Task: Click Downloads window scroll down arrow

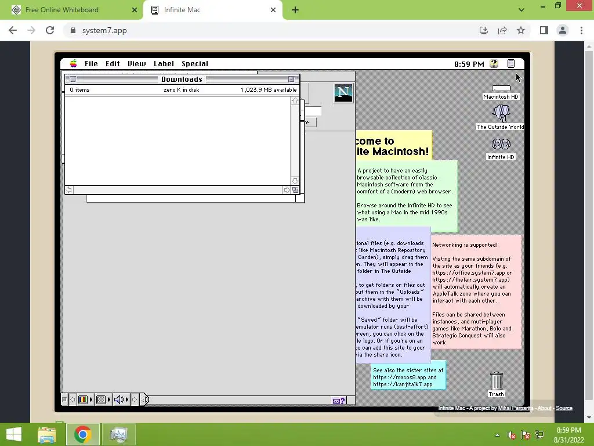Action: pyautogui.click(x=295, y=181)
